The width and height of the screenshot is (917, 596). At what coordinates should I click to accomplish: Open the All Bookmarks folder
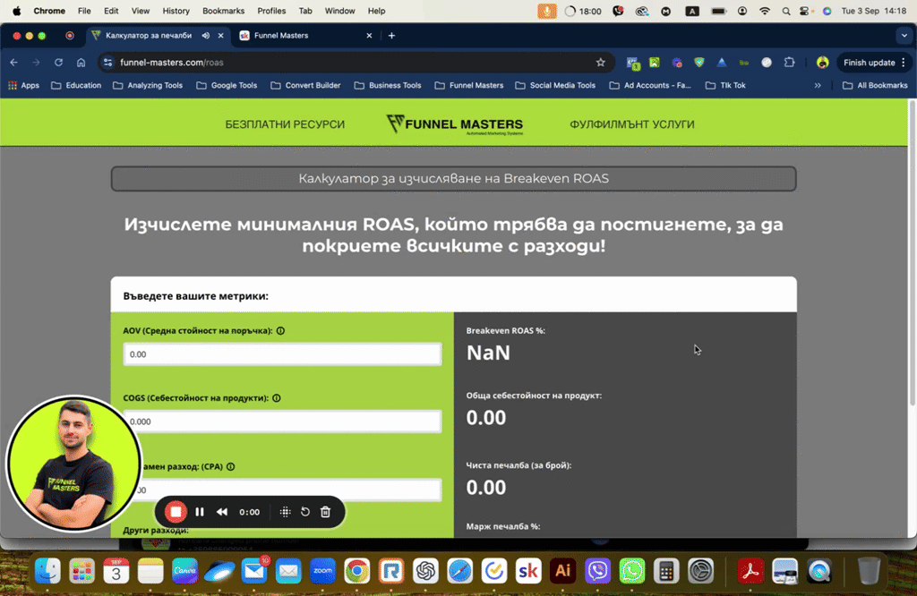(x=884, y=86)
